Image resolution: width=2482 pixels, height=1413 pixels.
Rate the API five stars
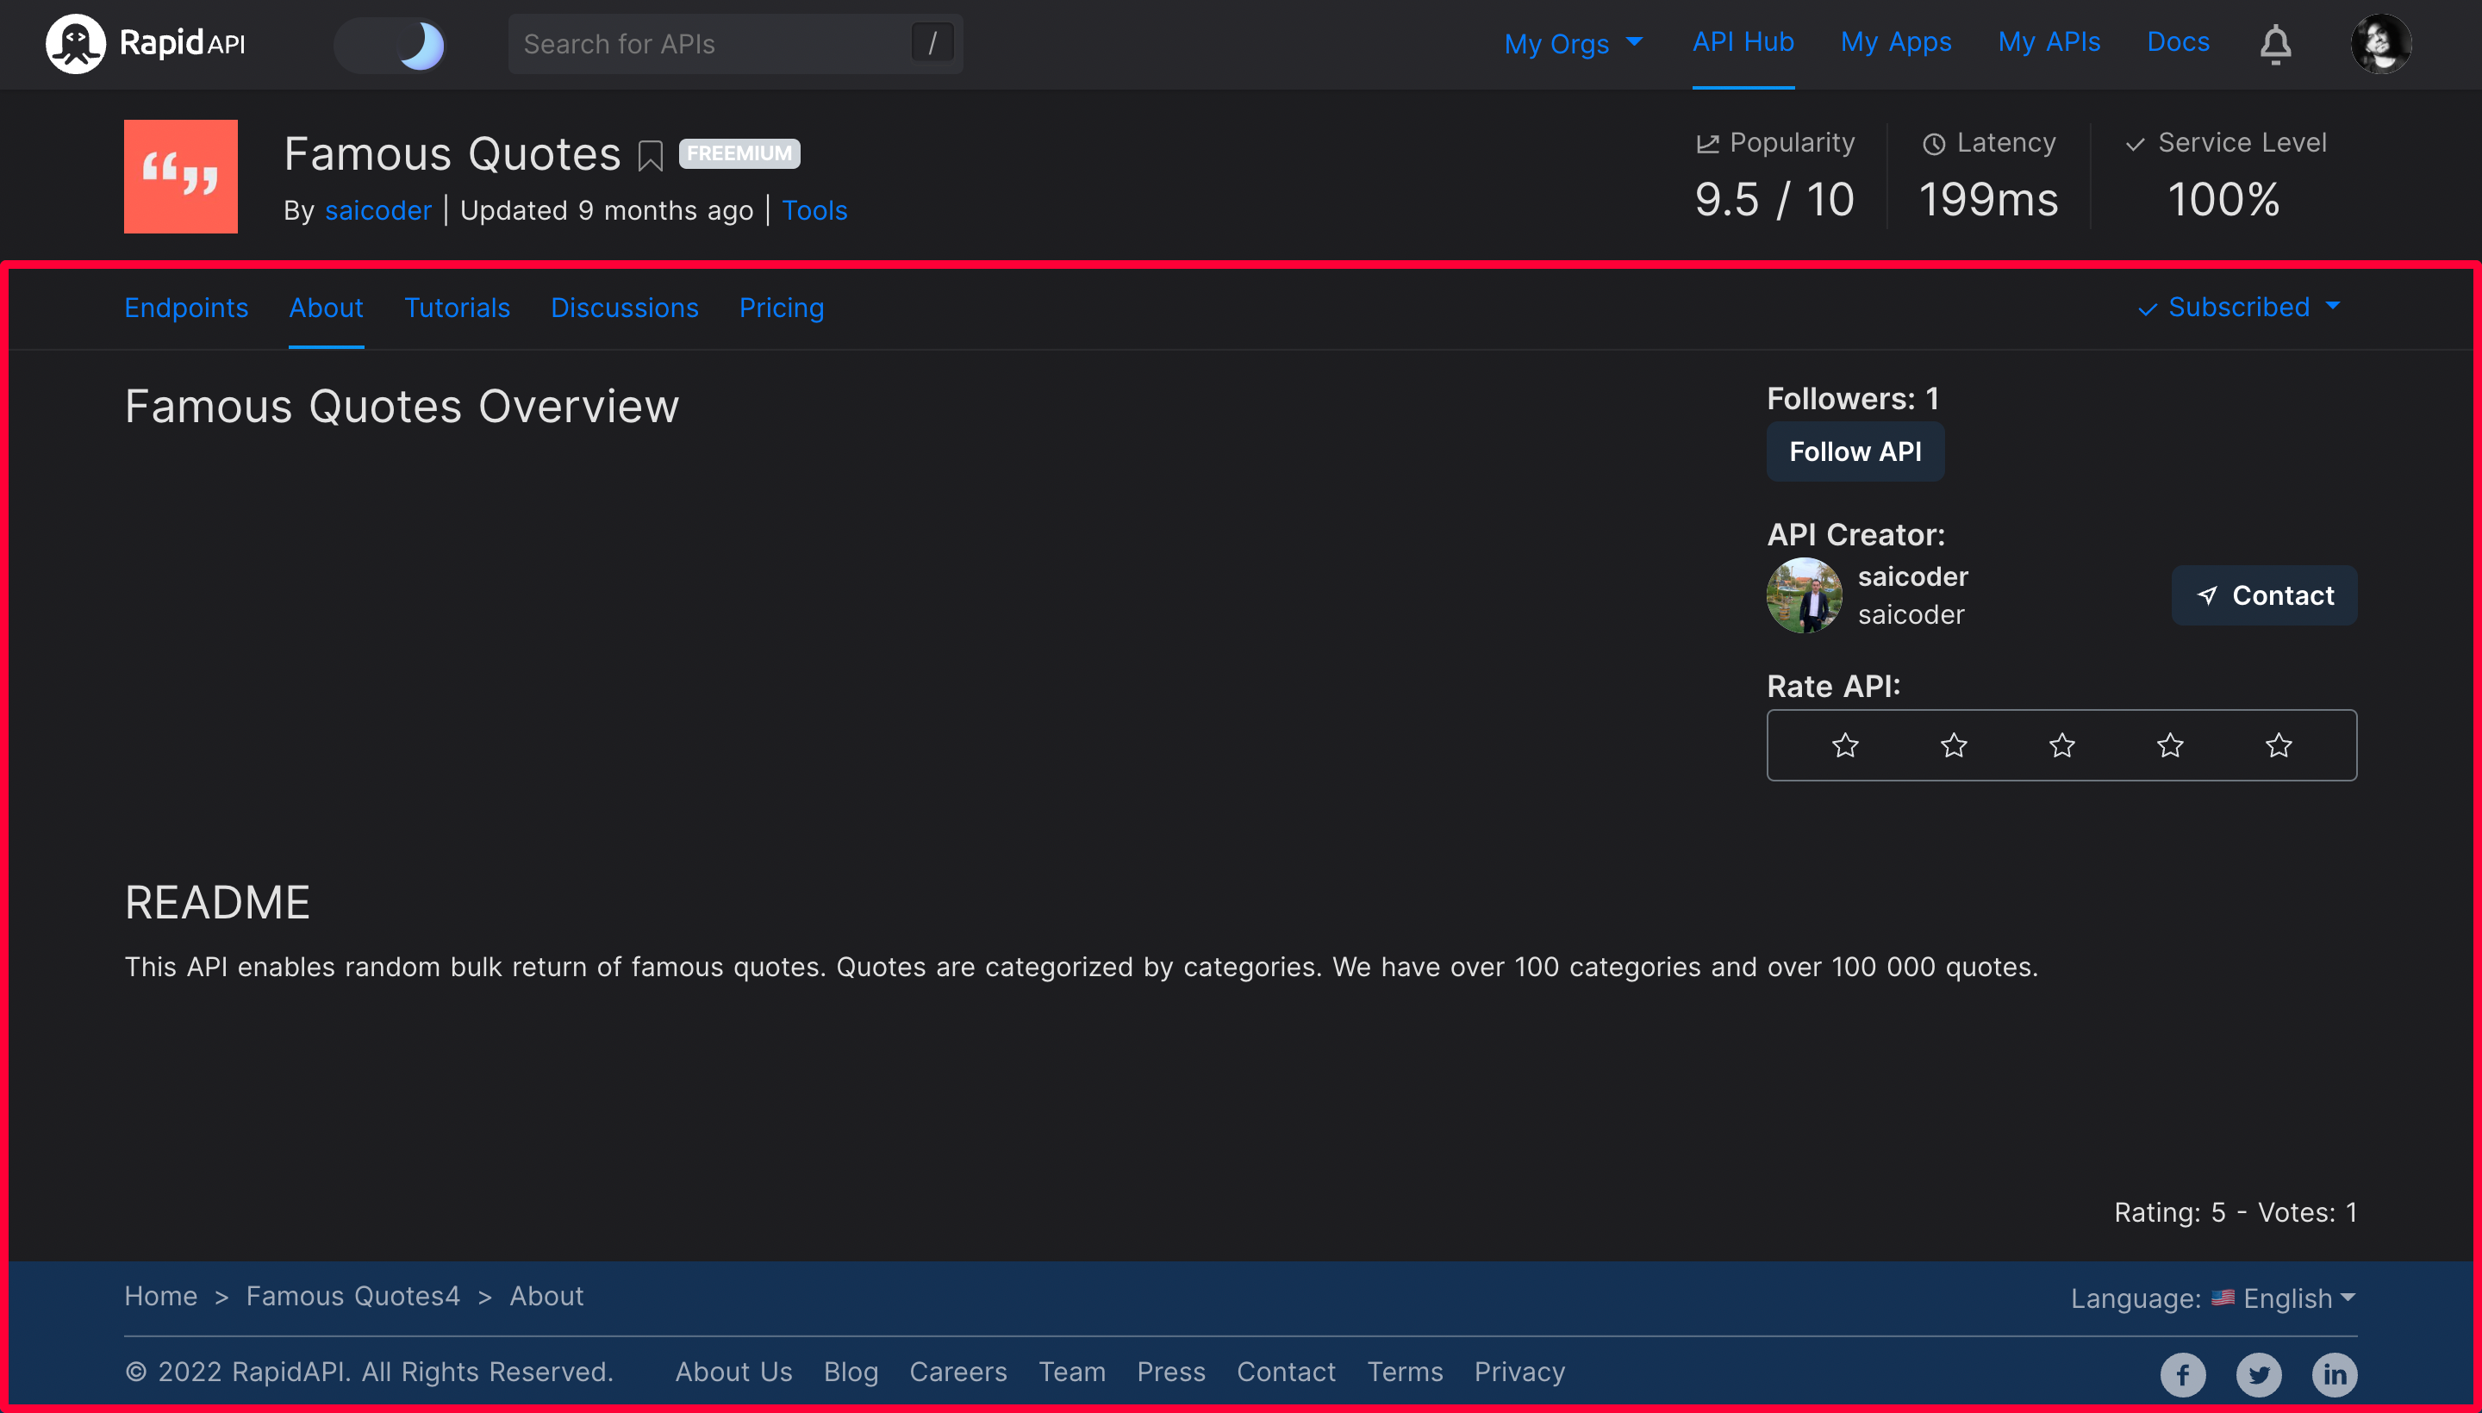click(2278, 745)
